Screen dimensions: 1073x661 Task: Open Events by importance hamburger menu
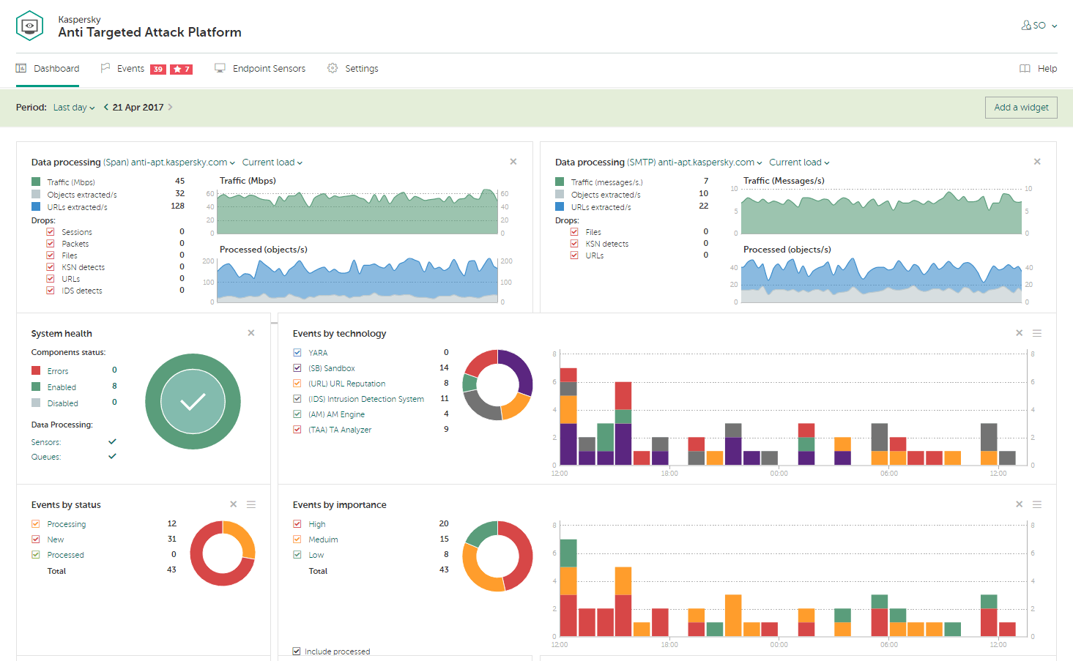(x=1037, y=504)
